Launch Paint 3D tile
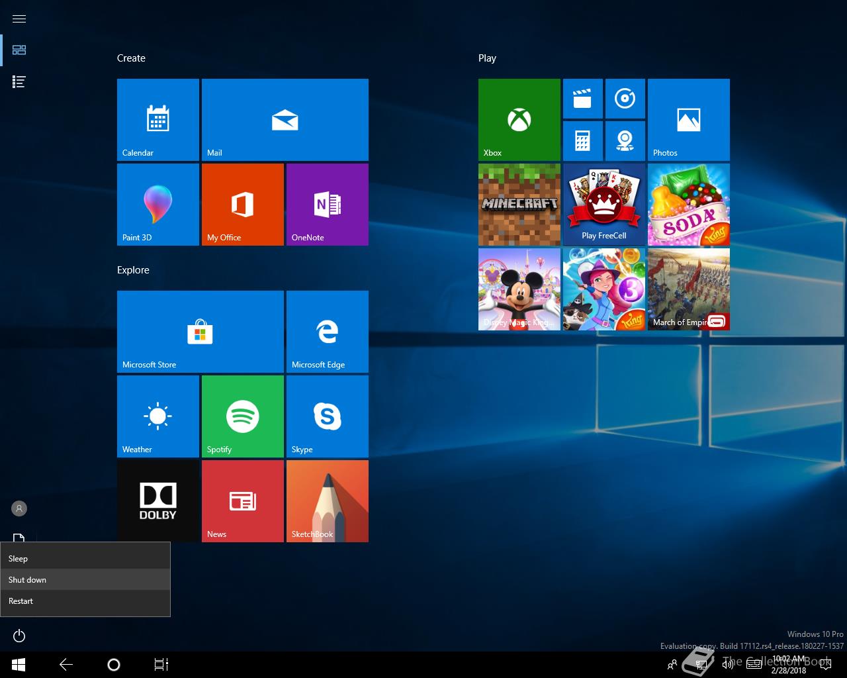Image resolution: width=847 pixels, height=678 pixels. tap(158, 205)
